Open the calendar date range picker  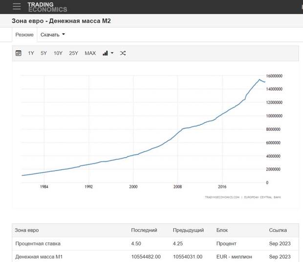(x=19, y=53)
